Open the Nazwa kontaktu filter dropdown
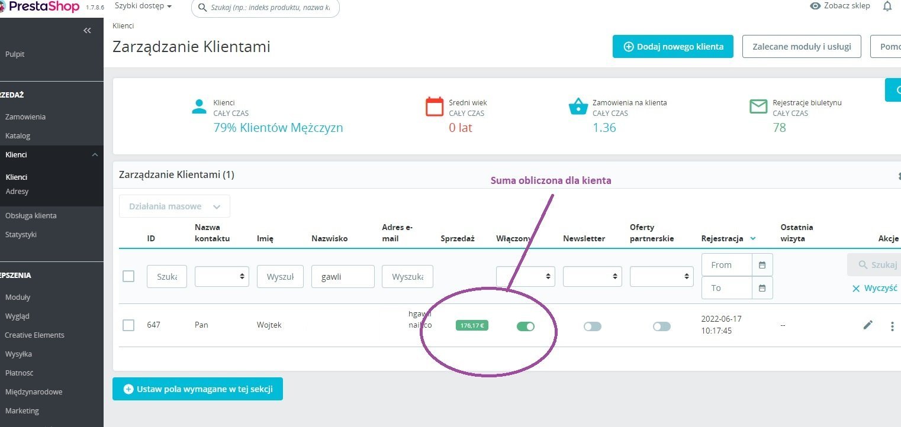 (x=222, y=276)
